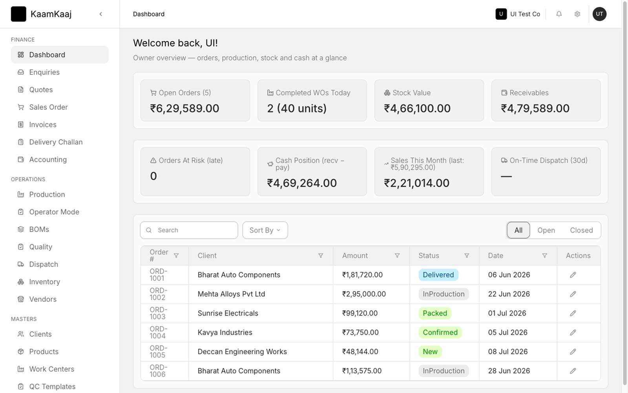The height and width of the screenshot is (393, 628).
Task: Click client Sunrise Electricals
Action: (x=228, y=314)
